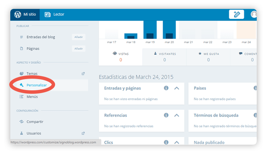Open Entradas del blog
This screenshot has height=154, width=267.
click(41, 37)
